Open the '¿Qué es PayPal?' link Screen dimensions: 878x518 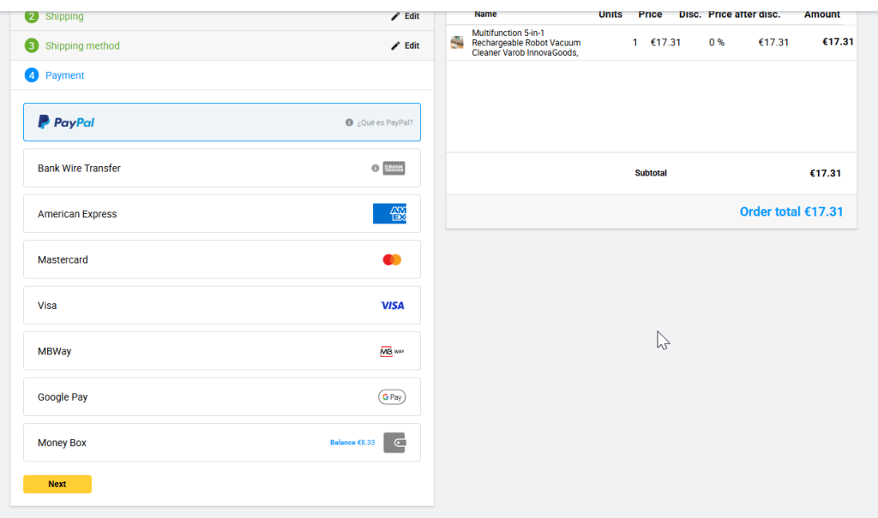point(384,122)
